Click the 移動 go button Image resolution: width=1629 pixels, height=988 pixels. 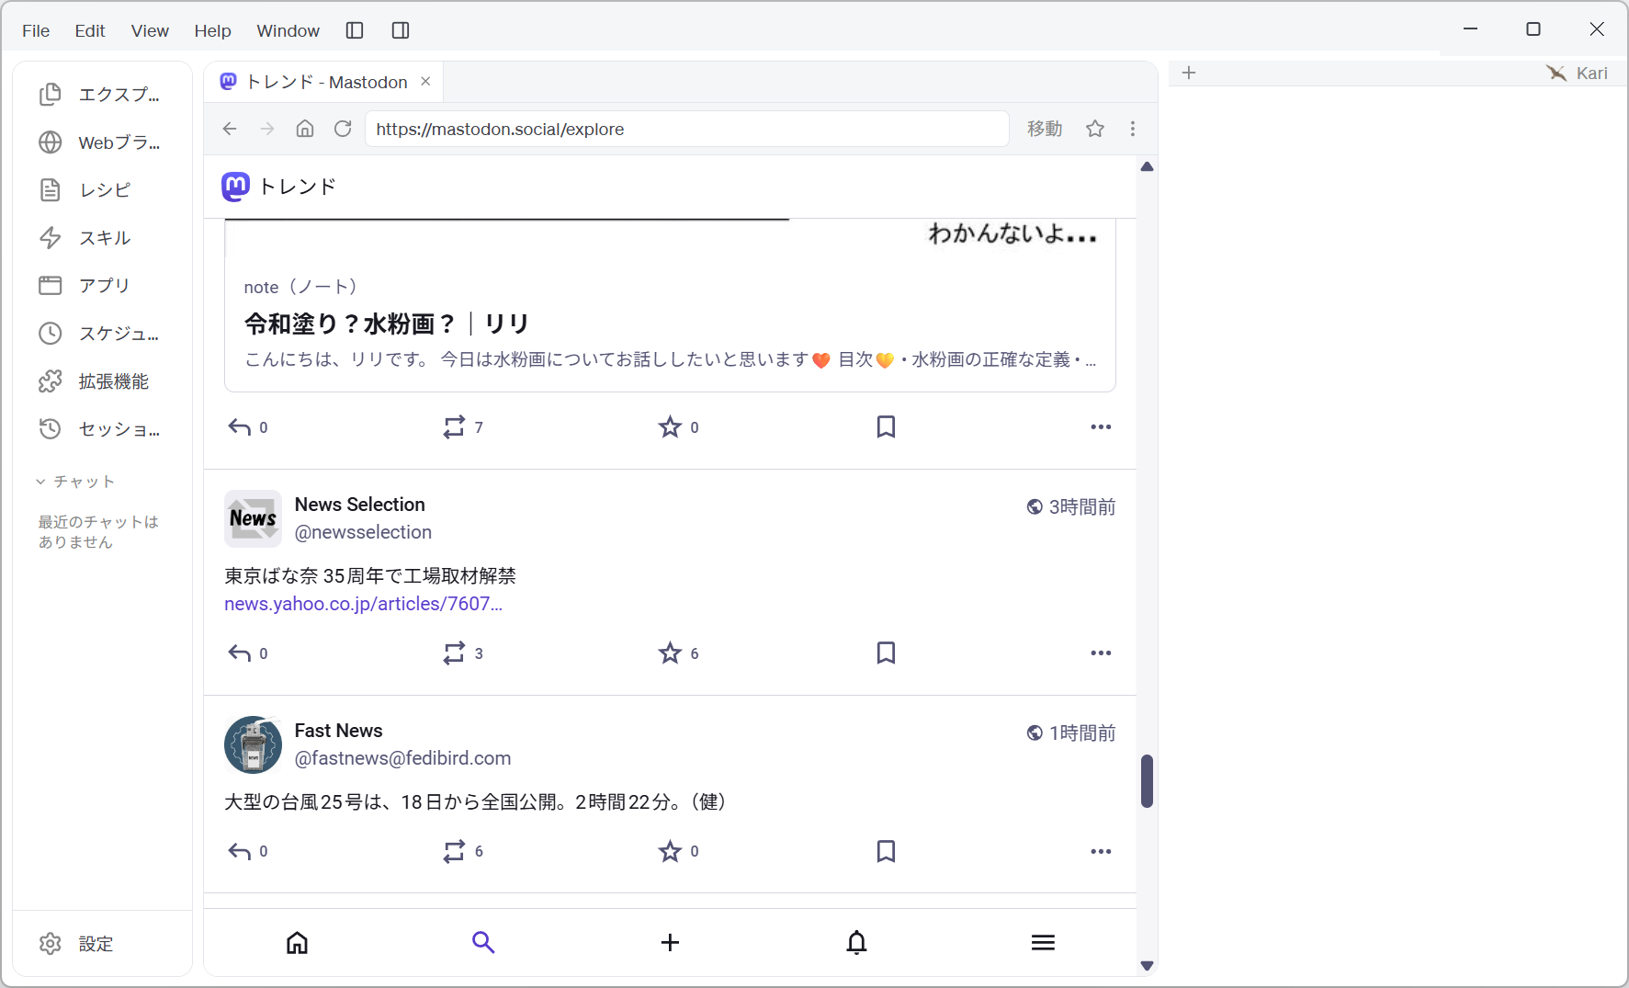pos(1045,129)
